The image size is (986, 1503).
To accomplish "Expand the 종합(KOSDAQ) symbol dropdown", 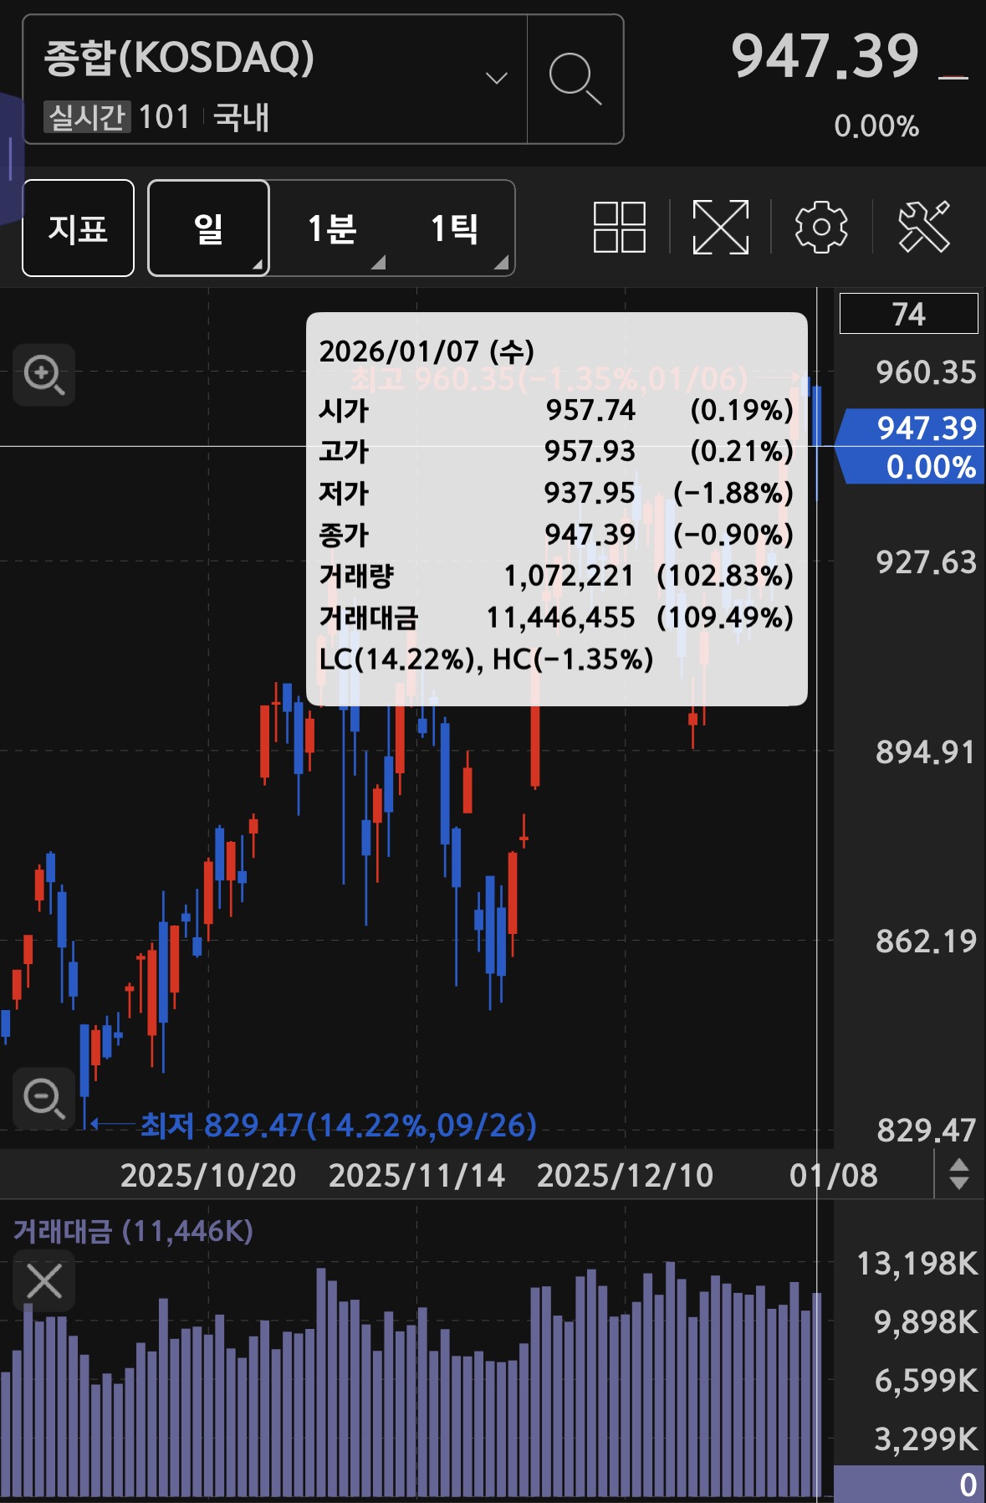I will click(x=497, y=79).
